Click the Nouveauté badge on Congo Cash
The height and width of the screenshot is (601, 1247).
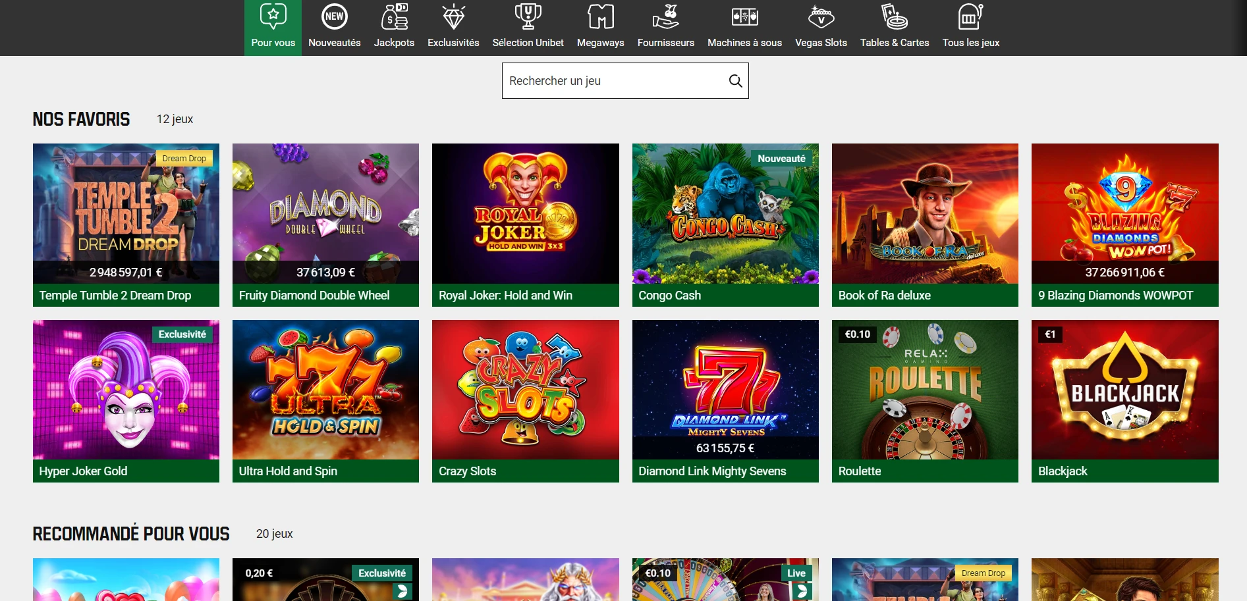pyautogui.click(x=781, y=159)
